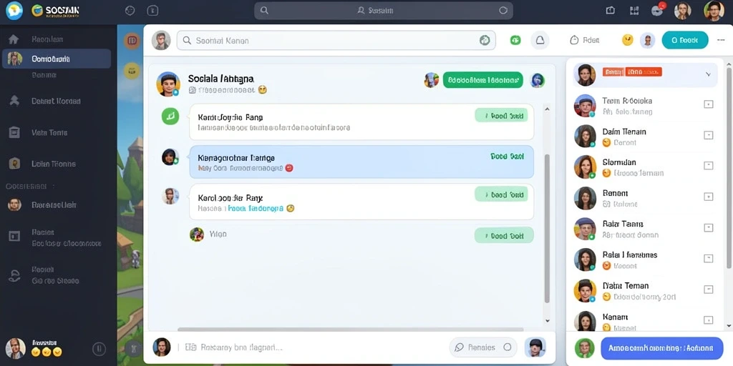
Task: Click the yellow round icon in the narrow strip
Action: click(x=132, y=71)
